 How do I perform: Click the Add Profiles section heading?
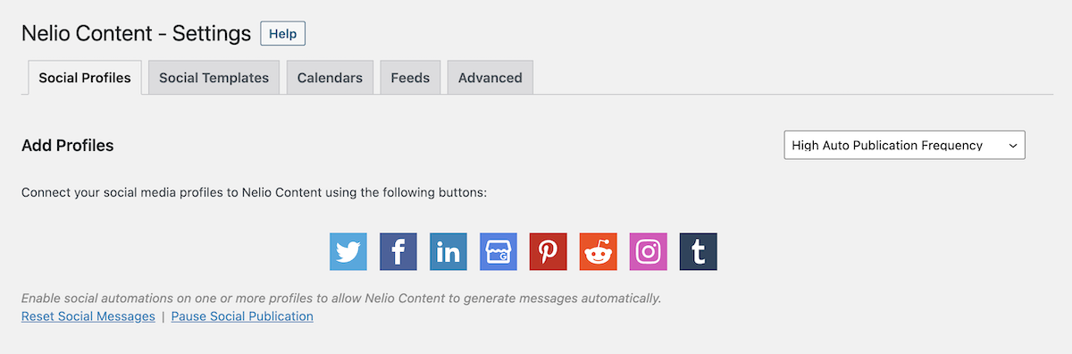(68, 145)
